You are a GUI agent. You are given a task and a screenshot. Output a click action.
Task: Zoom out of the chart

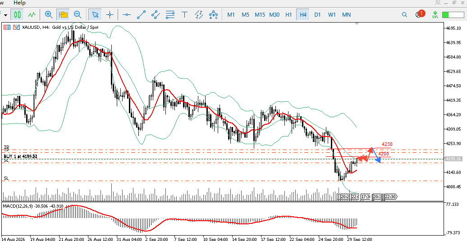[x=78, y=14]
